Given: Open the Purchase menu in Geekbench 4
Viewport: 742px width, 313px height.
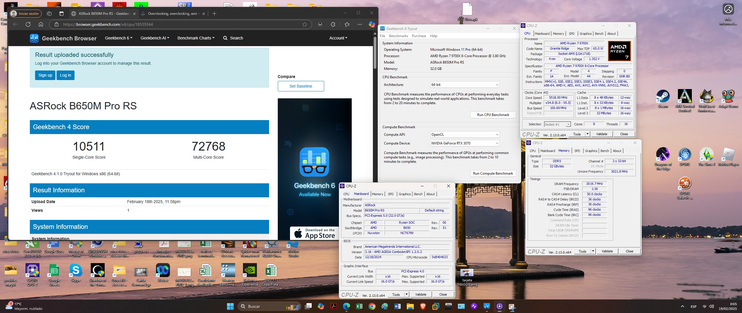Looking at the screenshot, I should click(419, 36).
